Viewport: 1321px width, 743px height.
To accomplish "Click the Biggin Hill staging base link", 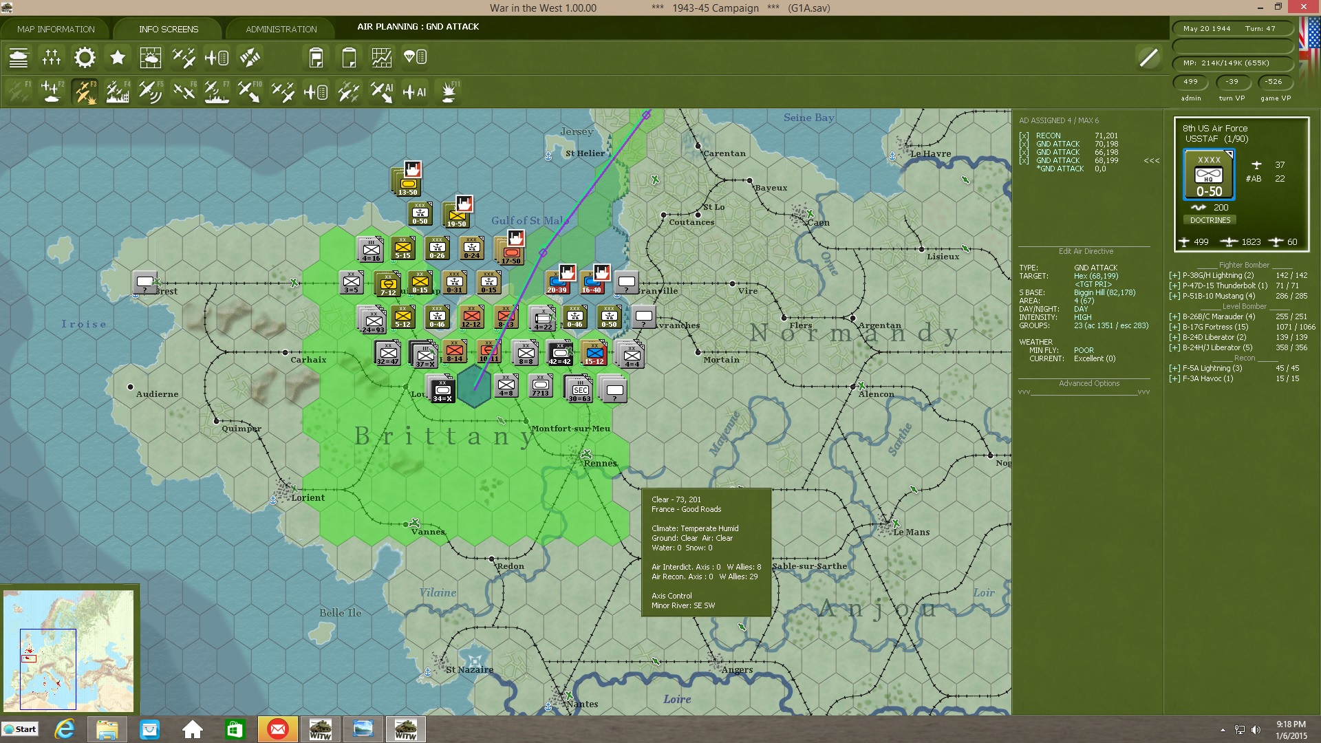I will (x=1104, y=292).
